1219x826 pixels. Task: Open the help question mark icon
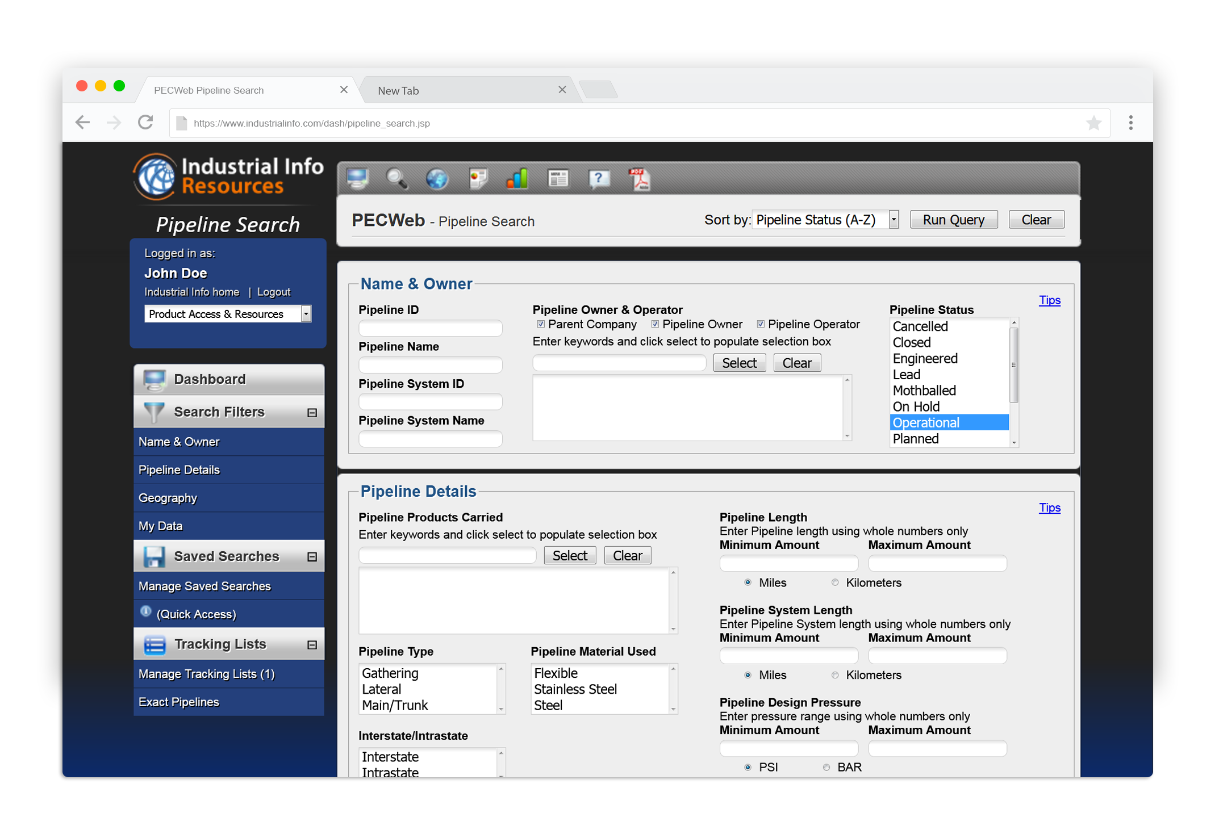(599, 179)
